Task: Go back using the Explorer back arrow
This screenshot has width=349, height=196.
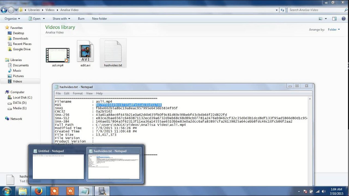Action: point(4,10)
